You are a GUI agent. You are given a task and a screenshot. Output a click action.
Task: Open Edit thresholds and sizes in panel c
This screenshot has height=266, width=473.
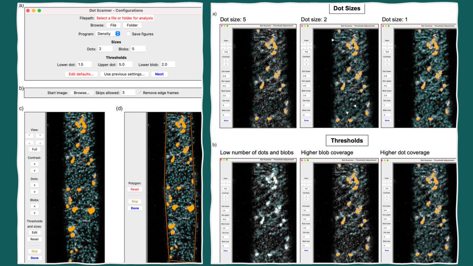[35, 233]
